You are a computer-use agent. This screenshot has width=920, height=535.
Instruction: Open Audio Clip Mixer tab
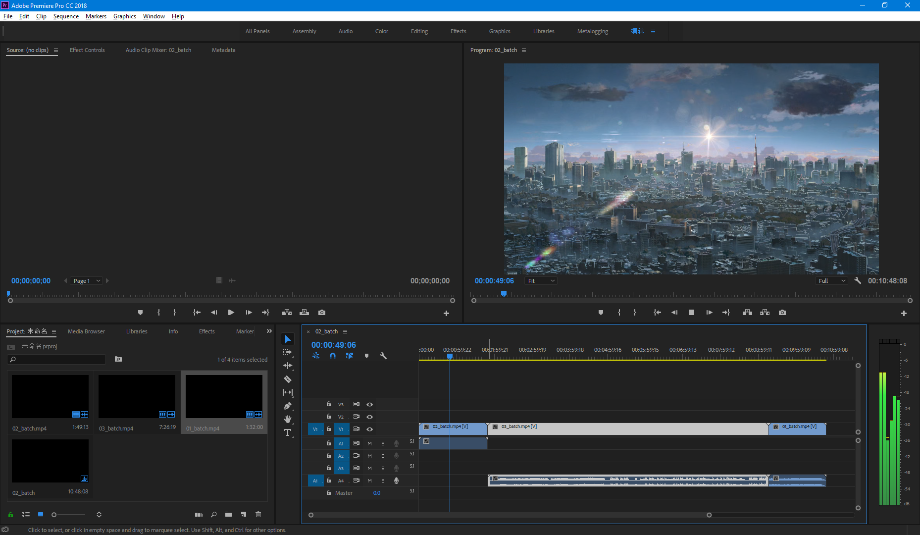(x=158, y=50)
